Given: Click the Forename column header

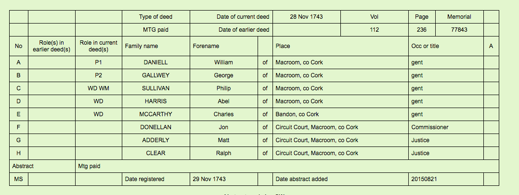Looking at the screenshot, I should pos(206,46).
